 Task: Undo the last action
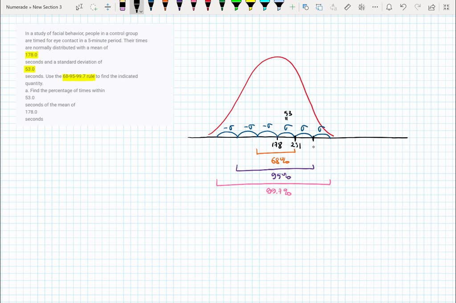403,7
